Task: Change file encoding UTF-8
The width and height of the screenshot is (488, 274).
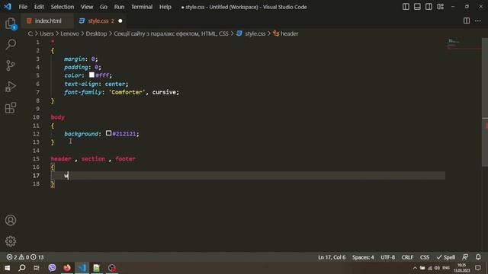Action: (x=387, y=257)
